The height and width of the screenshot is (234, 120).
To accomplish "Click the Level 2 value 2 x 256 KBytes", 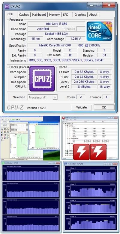I will click(x=84, y=82).
